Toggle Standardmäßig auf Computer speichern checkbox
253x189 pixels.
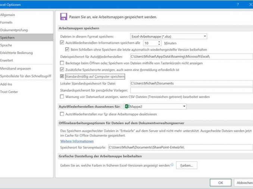[x=62, y=76]
